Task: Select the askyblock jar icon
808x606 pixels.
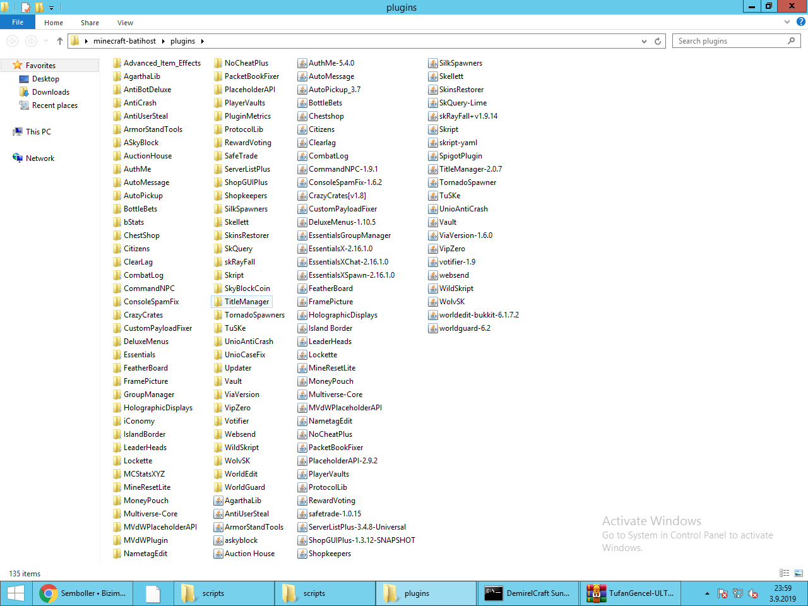Action: [x=218, y=540]
